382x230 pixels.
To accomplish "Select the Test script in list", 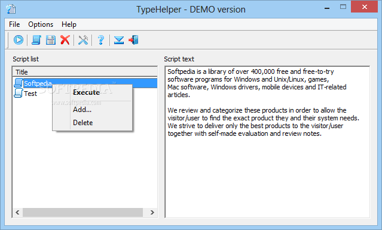I will [x=30, y=94].
